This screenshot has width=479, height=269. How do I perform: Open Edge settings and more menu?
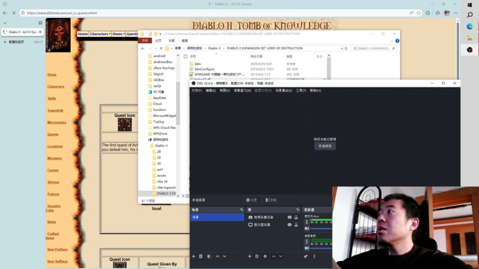[x=456, y=13]
